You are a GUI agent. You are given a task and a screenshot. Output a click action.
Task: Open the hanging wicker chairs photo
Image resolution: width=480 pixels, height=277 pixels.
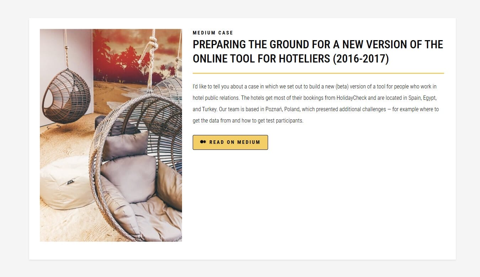[x=111, y=135]
